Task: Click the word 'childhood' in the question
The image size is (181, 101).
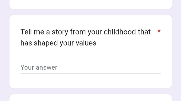Action: [120, 32]
